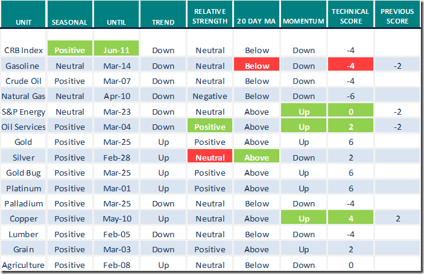
Task: Click the Gold Bug unit cell
Action: [x=22, y=173]
